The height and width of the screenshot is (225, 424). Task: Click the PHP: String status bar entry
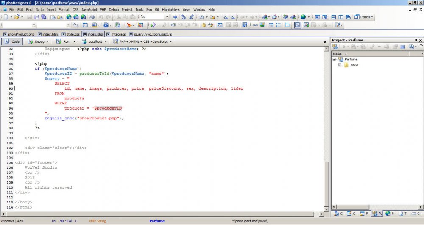pyautogui.click(x=98, y=221)
